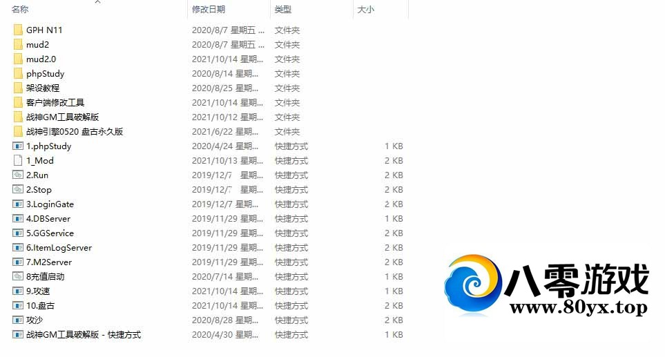Select the file name '10.盘古'
665x357 pixels.
point(40,305)
